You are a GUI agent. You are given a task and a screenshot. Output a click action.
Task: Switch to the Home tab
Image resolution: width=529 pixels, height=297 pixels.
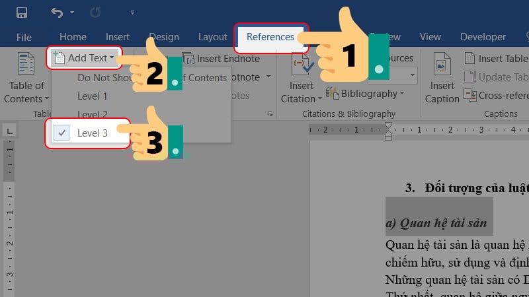click(73, 37)
